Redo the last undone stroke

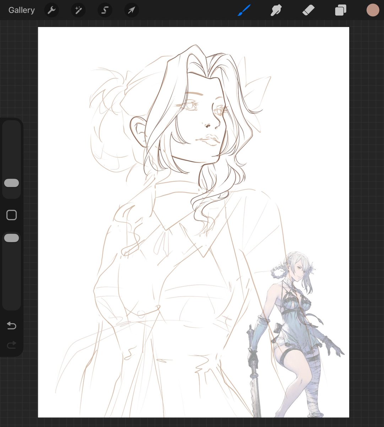11,344
